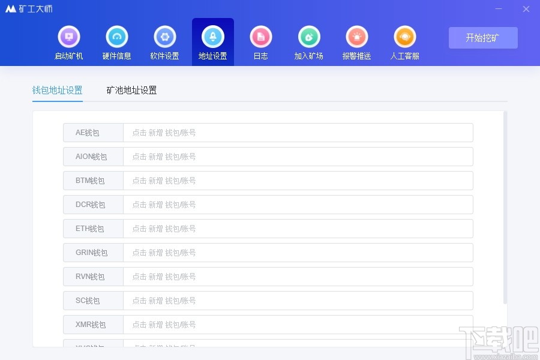Click the AE钱包 wallet address field
This screenshot has height=360, width=540.
pos(298,133)
